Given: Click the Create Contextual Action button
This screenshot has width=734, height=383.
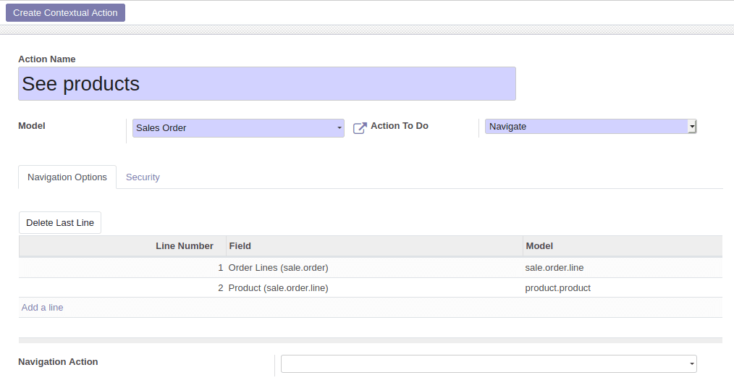Looking at the screenshot, I should 65,13.
